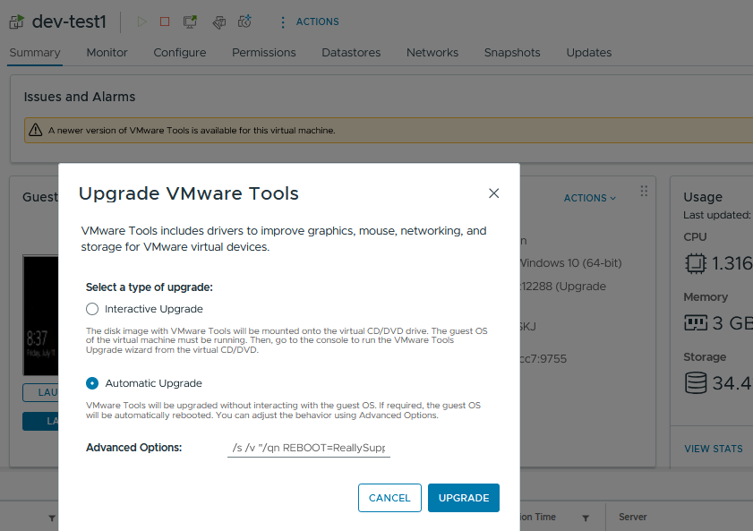Open the Permissions tab
Screen dimensions: 753x531
point(263,52)
